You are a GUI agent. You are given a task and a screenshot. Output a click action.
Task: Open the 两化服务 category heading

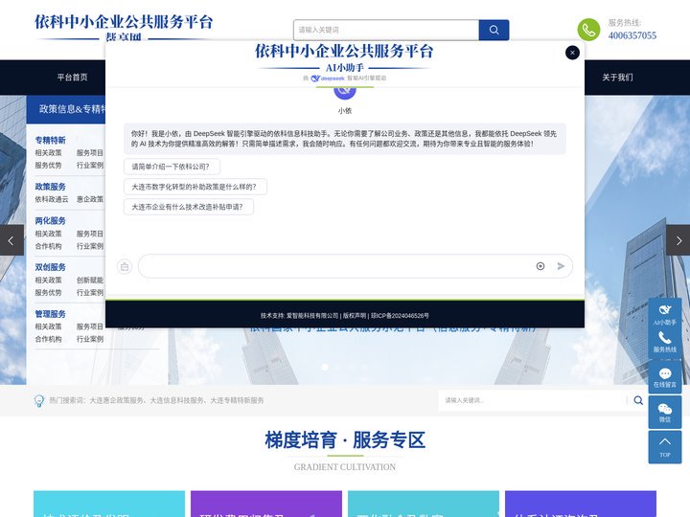click(x=50, y=221)
